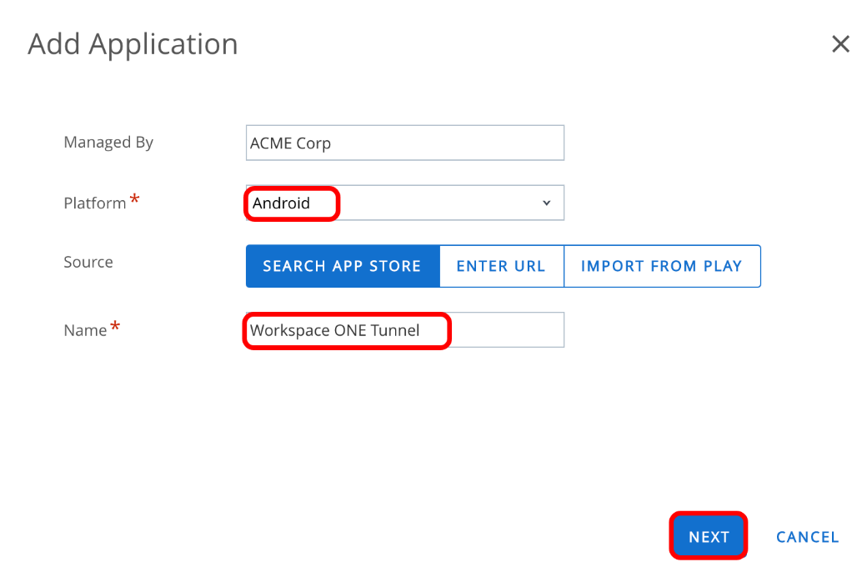The height and width of the screenshot is (572, 862).
Task: Click the Managed By label
Action: point(108,143)
